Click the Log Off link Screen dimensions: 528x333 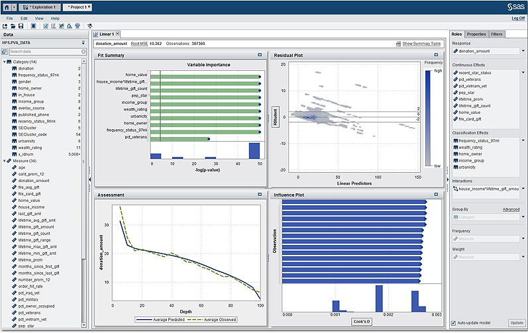(x=518, y=18)
